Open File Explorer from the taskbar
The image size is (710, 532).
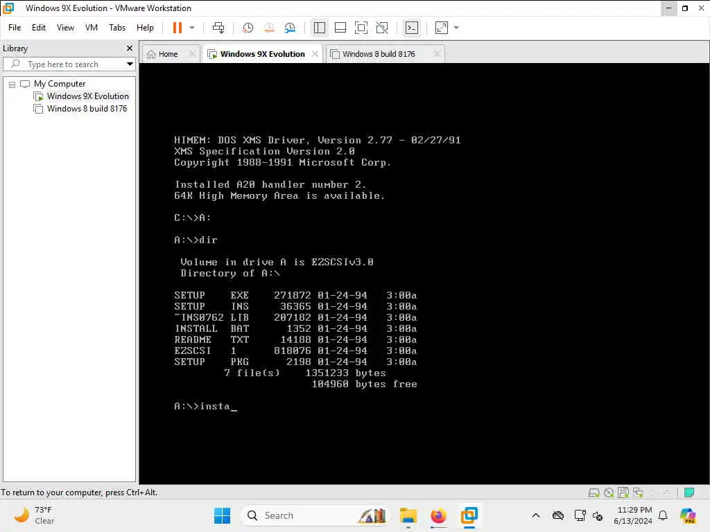coord(408,515)
